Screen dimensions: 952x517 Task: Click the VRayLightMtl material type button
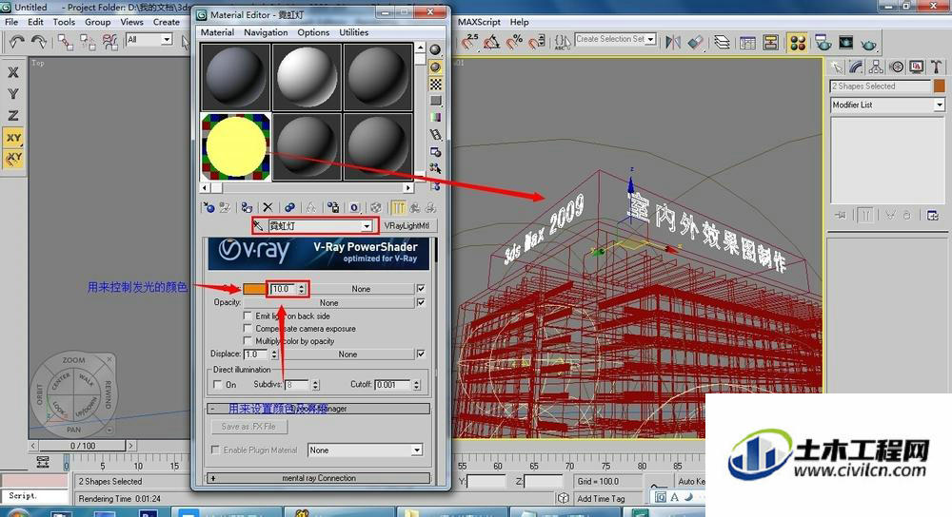(x=407, y=225)
